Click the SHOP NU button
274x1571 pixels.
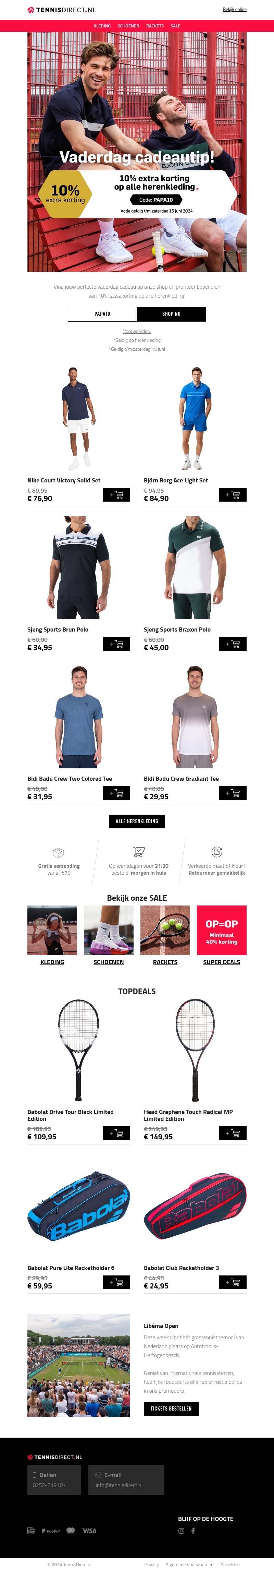tap(171, 314)
